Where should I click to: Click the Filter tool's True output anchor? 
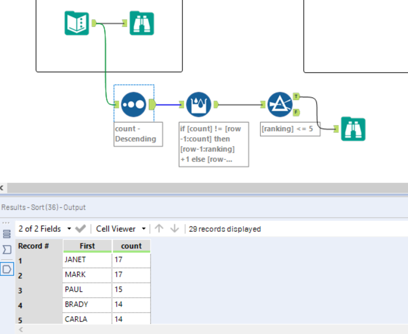(296, 97)
